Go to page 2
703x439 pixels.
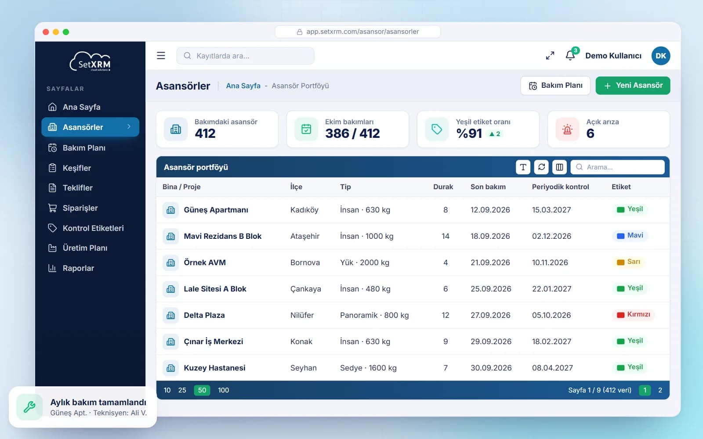pos(660,390)
